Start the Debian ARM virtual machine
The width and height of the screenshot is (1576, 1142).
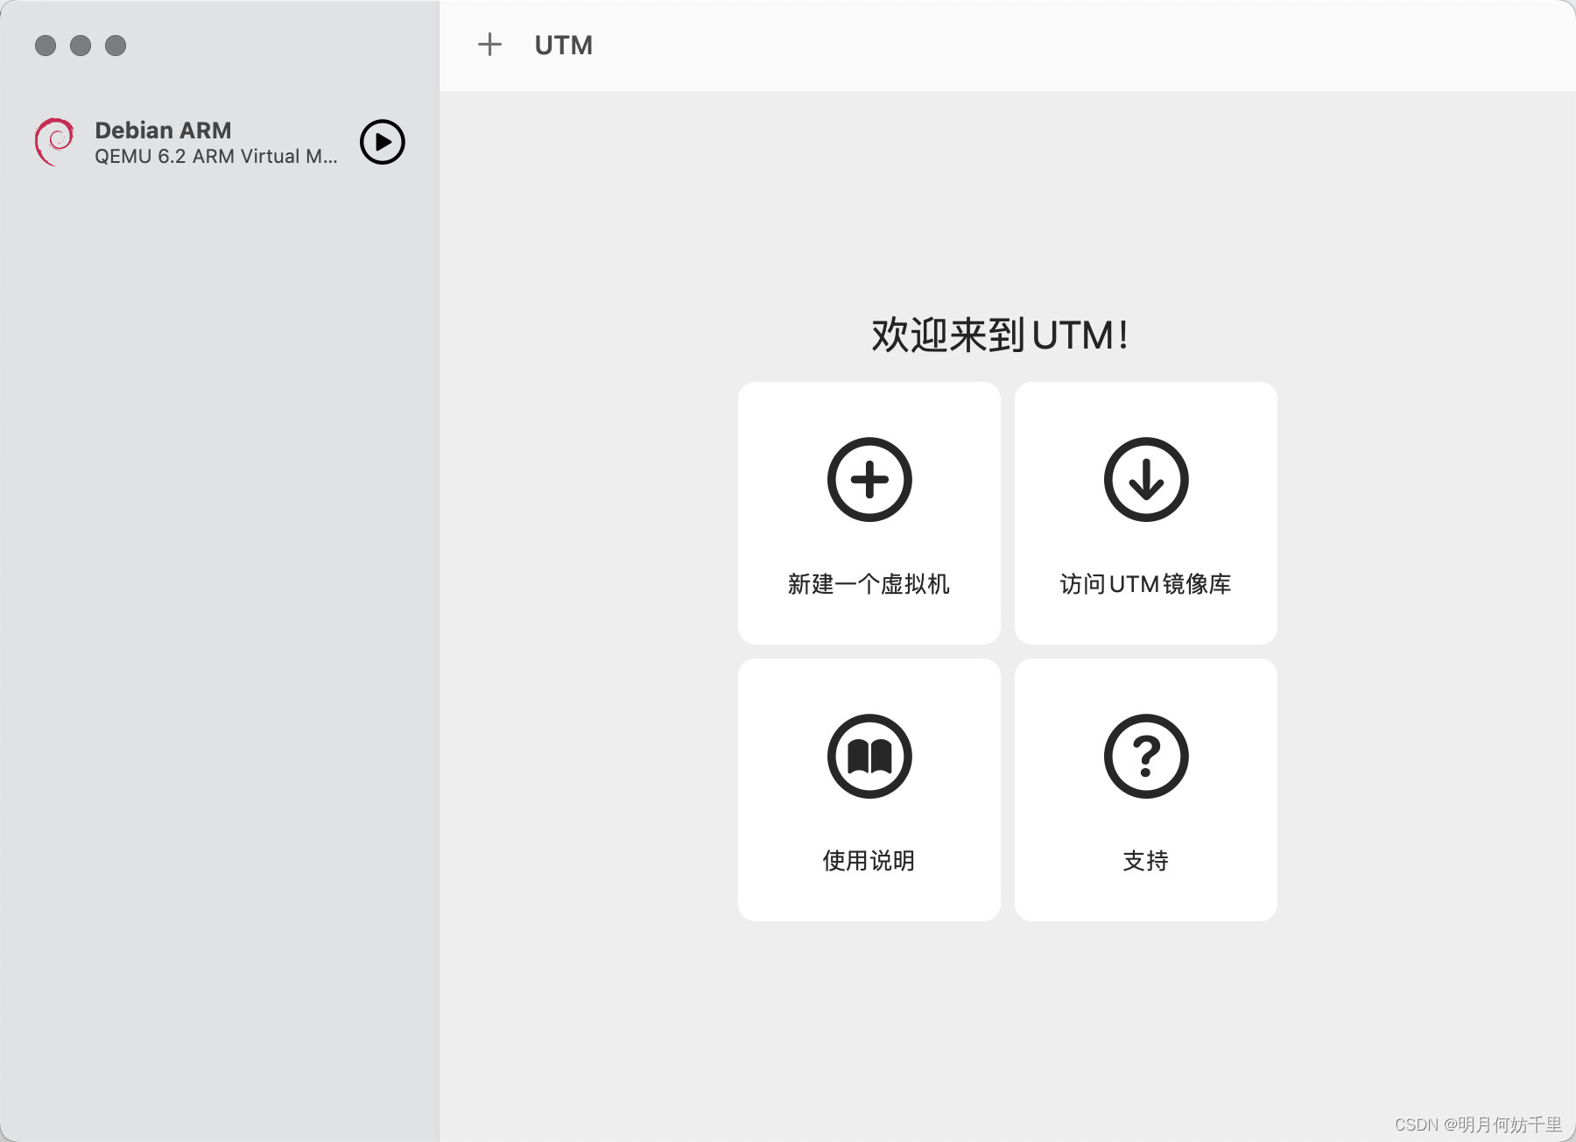(x=383, y=142)
